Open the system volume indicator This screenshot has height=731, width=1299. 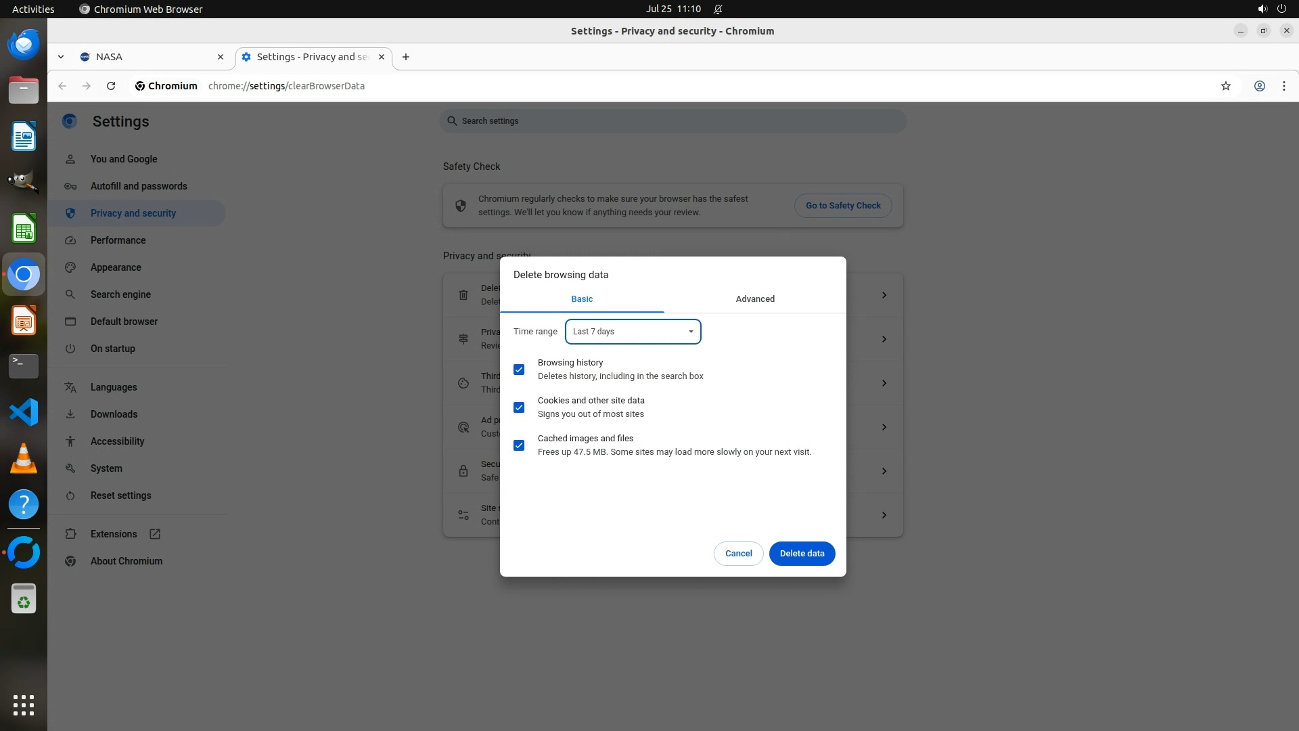click(1262, 9)
